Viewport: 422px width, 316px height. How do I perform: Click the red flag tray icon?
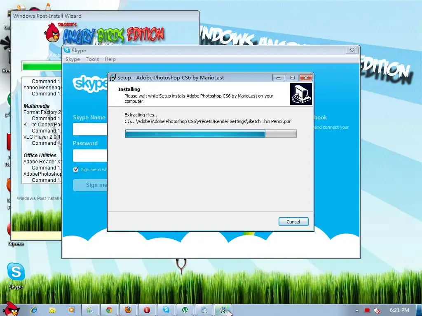point(367,310)
